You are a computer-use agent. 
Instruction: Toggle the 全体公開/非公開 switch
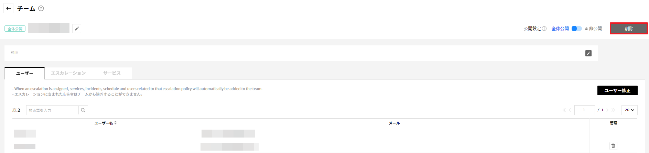[576, 29]
